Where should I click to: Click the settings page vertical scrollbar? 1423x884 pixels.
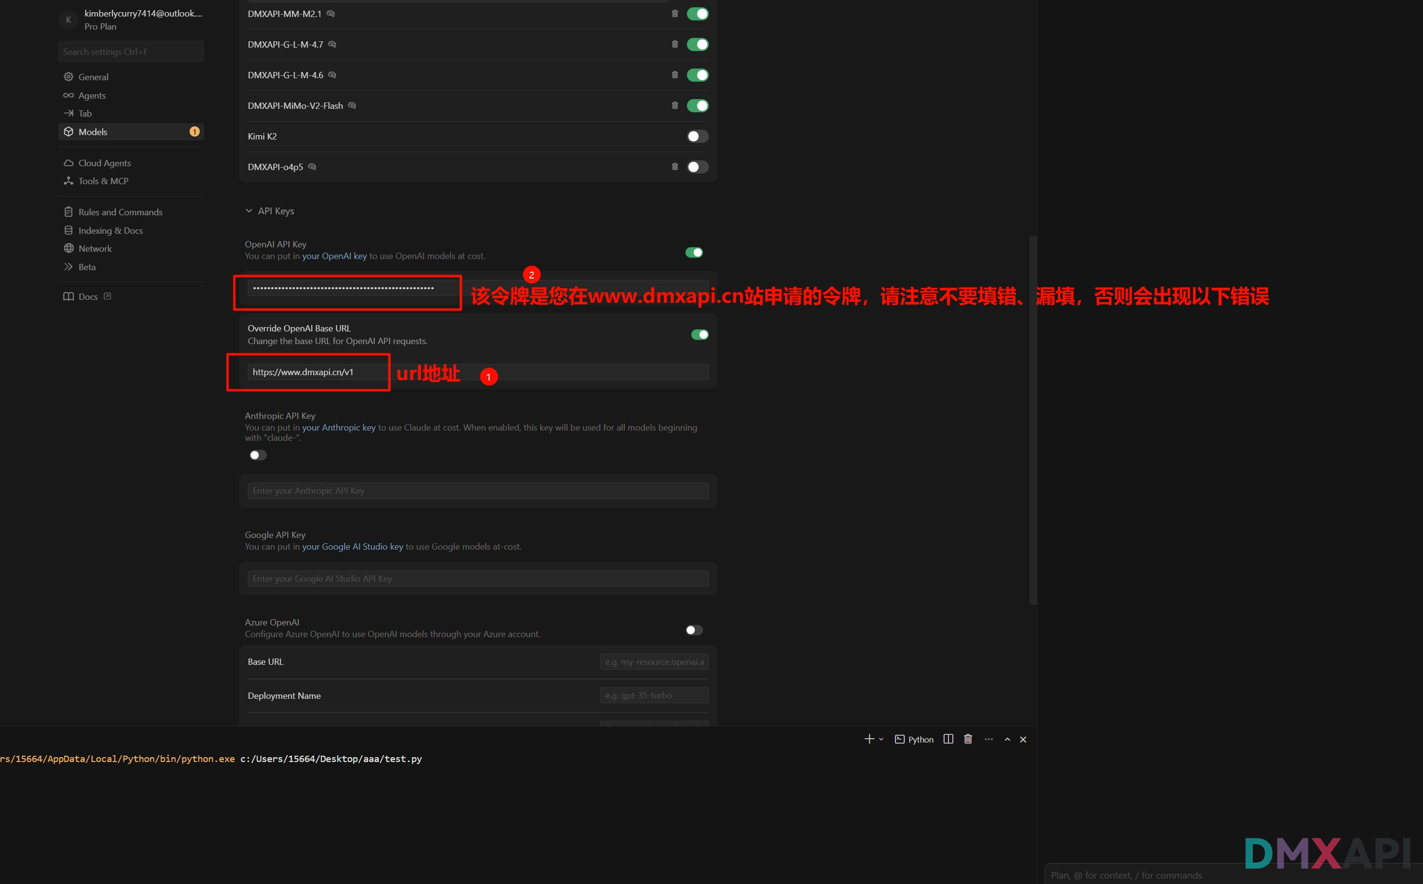click(1033, 420)
